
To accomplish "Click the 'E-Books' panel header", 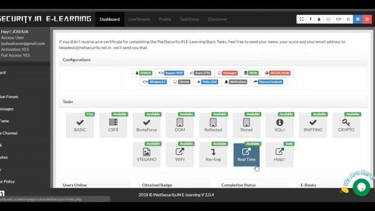I will coord(308,185).
